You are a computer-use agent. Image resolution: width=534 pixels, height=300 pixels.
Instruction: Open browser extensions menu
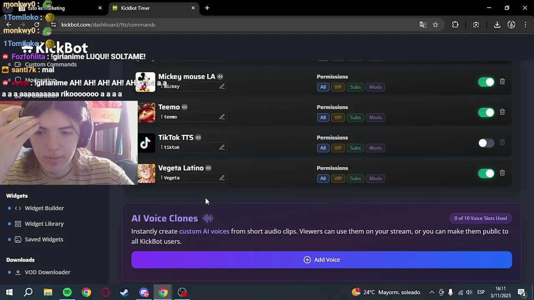point(455,25)
